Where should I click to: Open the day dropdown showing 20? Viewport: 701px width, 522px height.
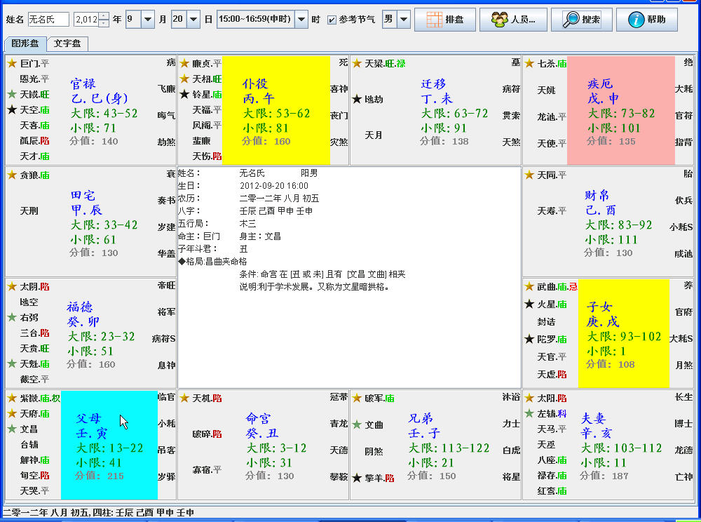pos(193,20)
